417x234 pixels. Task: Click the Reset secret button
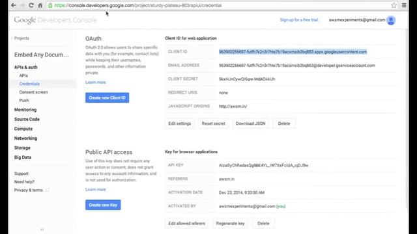point(213,123)
